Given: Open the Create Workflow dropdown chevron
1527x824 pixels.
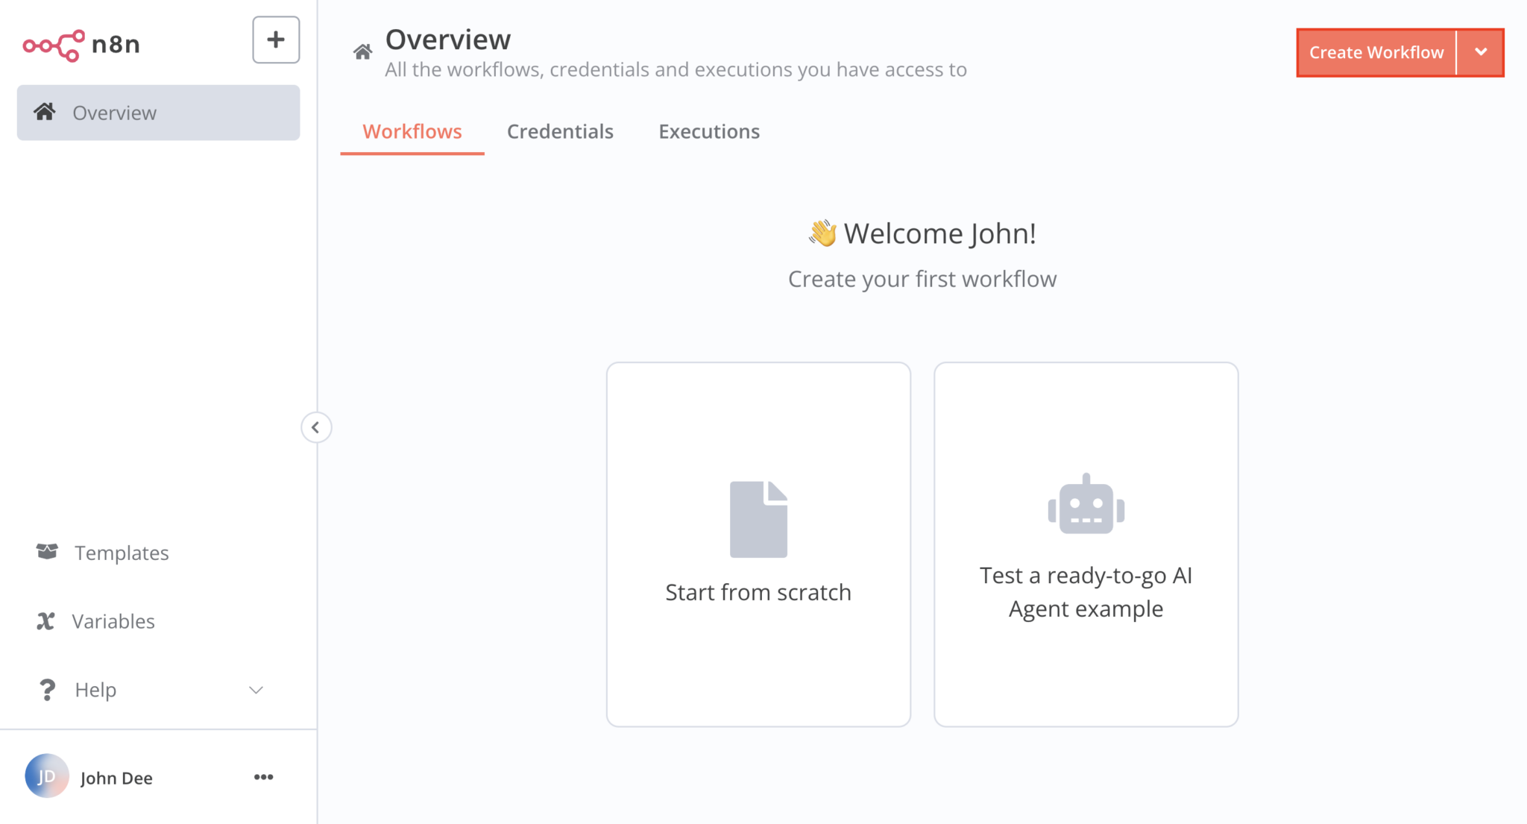Looking at the screenshot, I should point(1481,52).
